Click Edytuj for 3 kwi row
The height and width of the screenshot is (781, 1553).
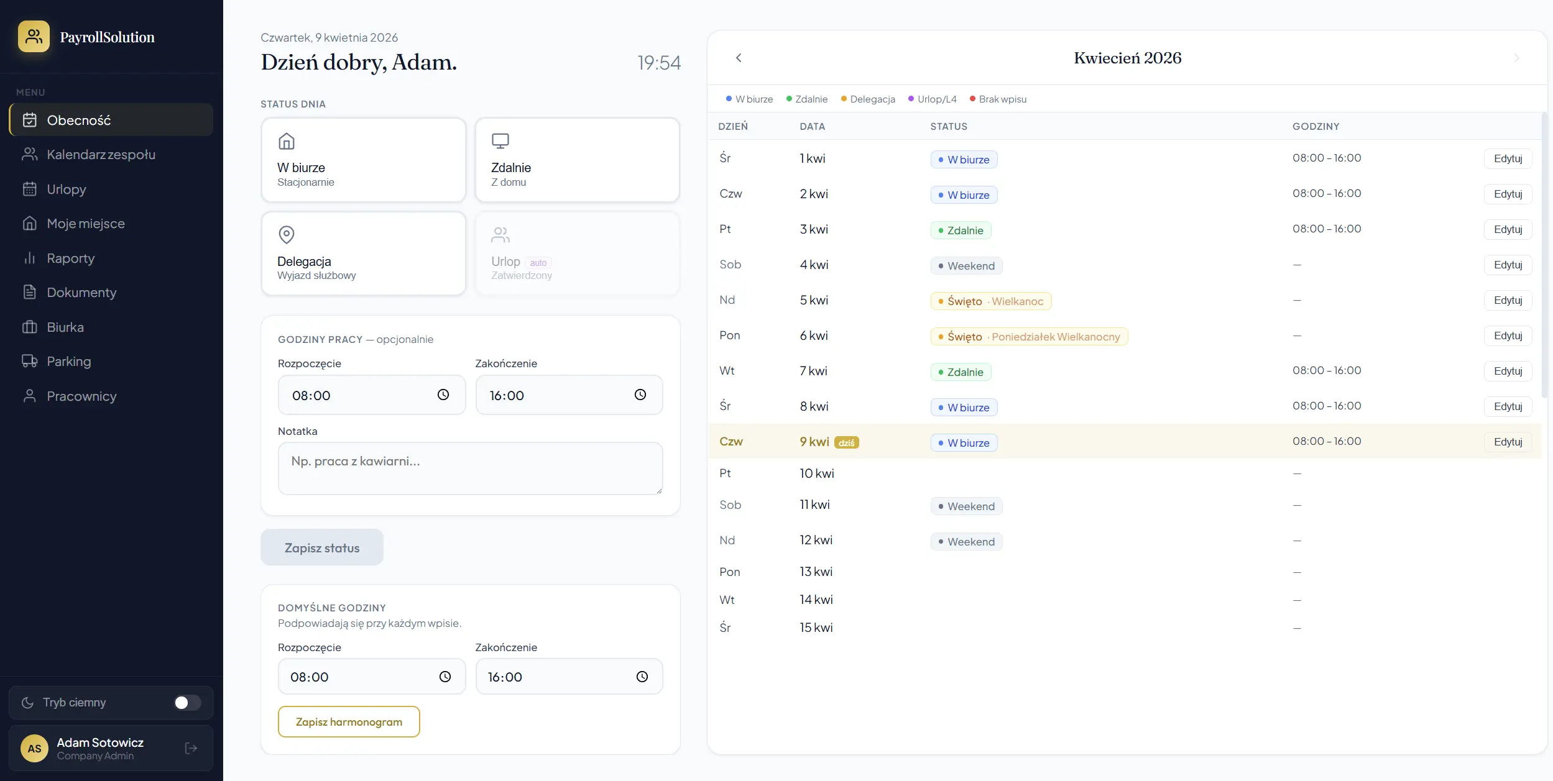click(x=1507, y=229)
